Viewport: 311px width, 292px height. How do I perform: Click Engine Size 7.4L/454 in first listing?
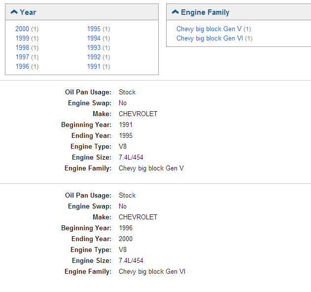click(131, 158)
